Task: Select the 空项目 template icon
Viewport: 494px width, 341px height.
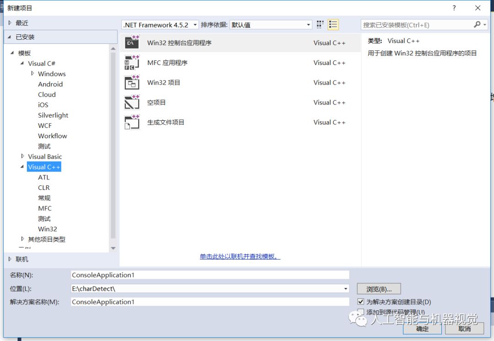Action: [x=132, y=102]
